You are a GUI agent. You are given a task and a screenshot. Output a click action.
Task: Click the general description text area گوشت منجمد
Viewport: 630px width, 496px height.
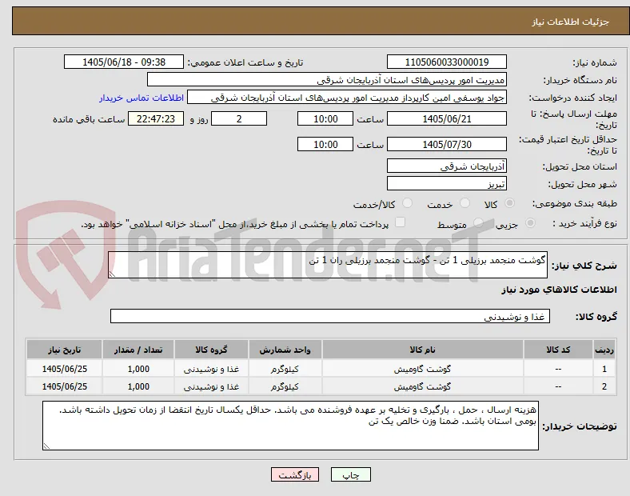328,265
